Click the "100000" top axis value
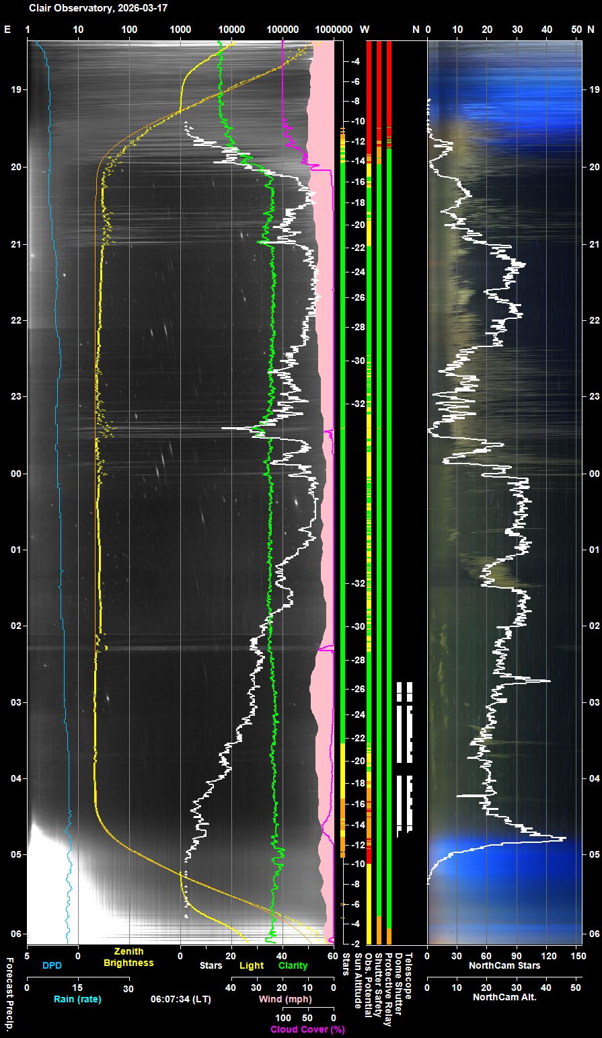 [x=283, y=30]
